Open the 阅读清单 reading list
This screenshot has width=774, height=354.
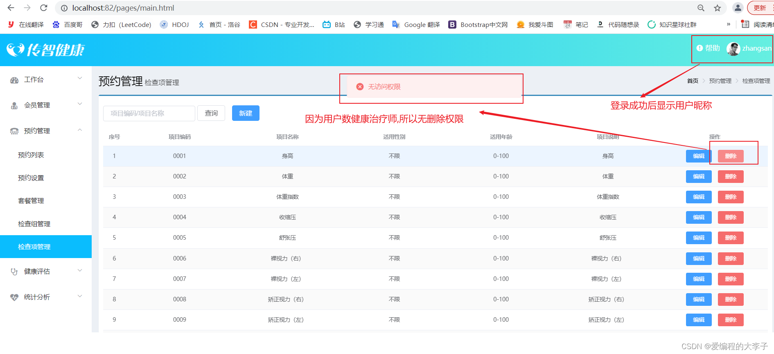pos(758,24)
